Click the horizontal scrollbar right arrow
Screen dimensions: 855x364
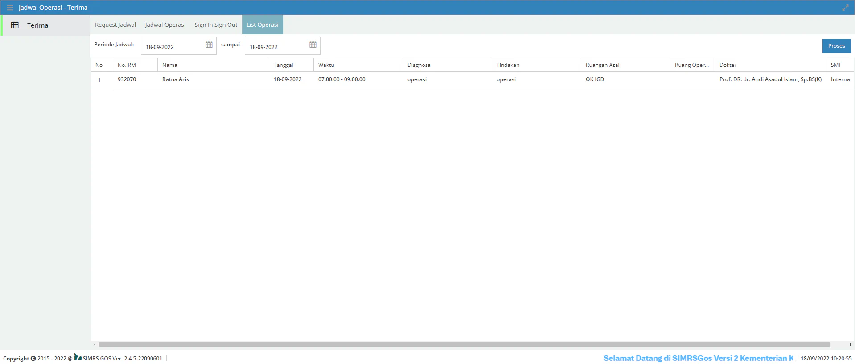point(850,344)
